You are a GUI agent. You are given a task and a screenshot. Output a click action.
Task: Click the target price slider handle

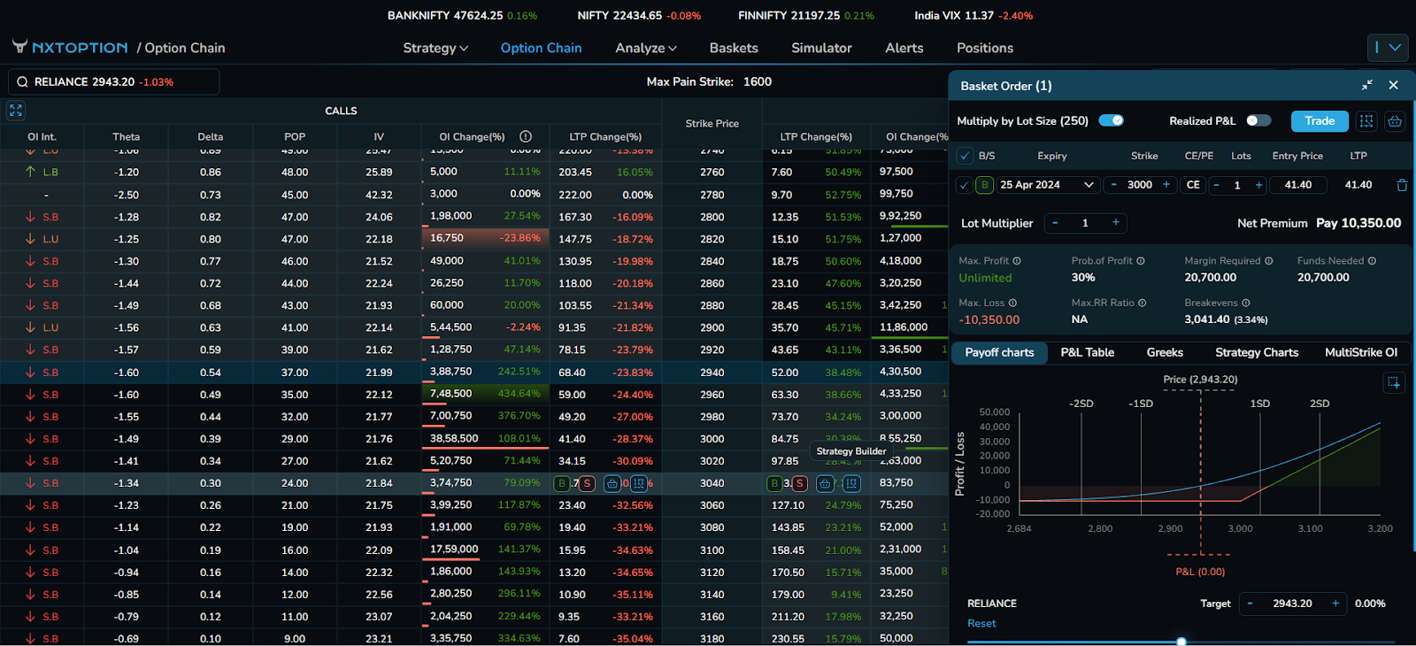tap(1181, 642)
